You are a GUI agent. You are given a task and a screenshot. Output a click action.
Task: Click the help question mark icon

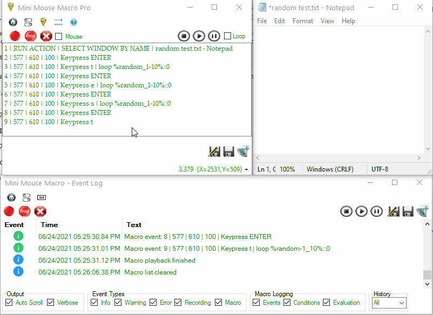(x=73, y=22)
